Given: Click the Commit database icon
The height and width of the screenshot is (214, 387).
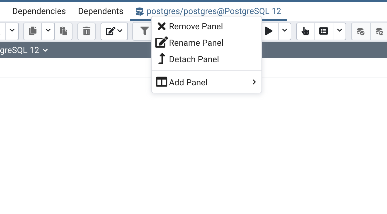Looking at the screenshot, I should pyautogui.click(x=361, y=31).
